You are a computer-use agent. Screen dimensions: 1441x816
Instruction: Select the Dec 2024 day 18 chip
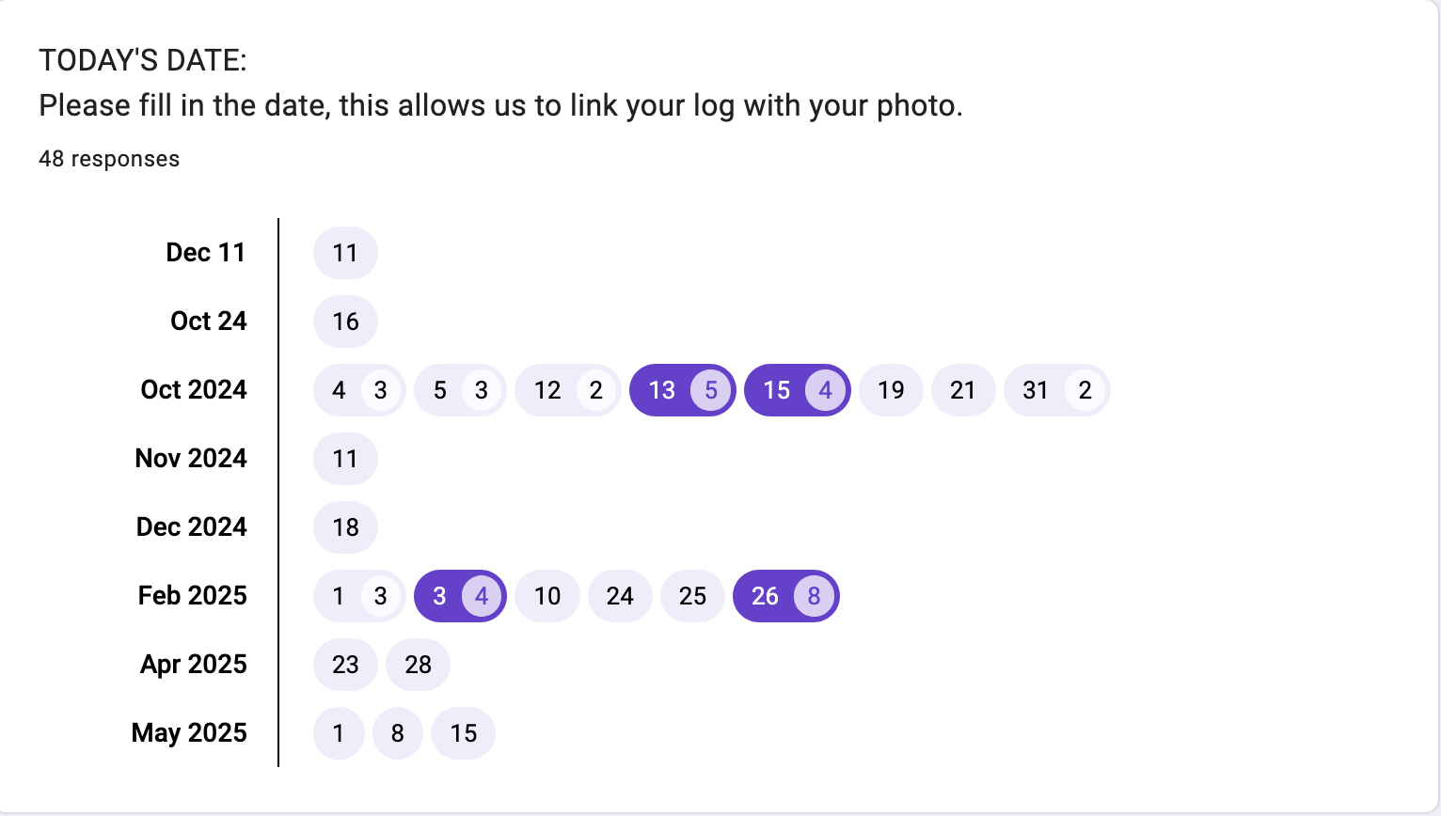(x=345, y=527)
